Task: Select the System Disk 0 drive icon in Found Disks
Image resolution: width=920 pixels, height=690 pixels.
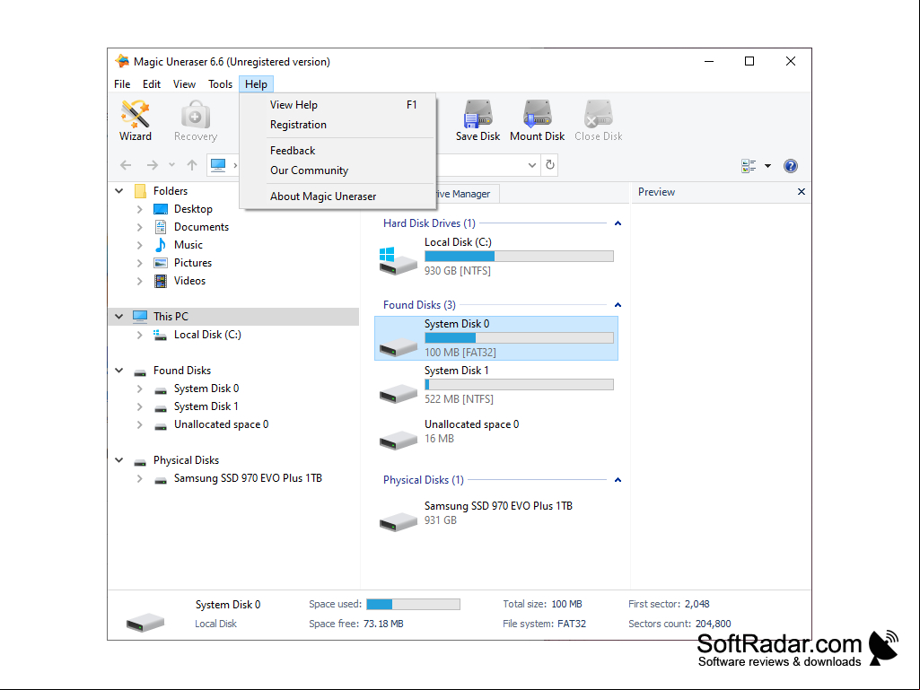Action: pyautogui.click(x=398, y=346)
